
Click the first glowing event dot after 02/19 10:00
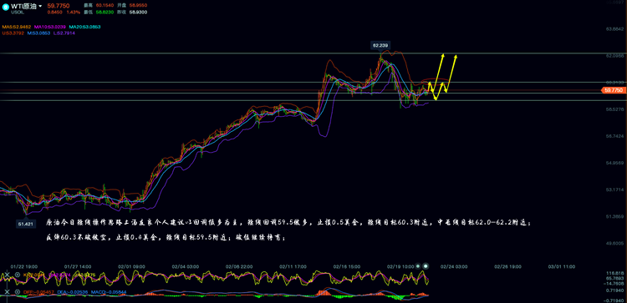(418, 266)
